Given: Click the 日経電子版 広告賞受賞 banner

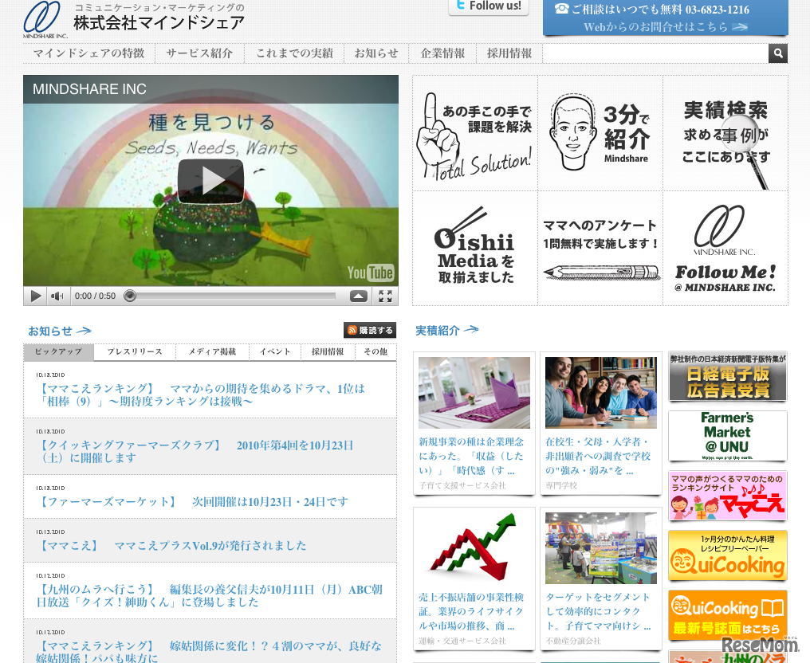Looking at the screenshot, I should [x=727, y=376].
